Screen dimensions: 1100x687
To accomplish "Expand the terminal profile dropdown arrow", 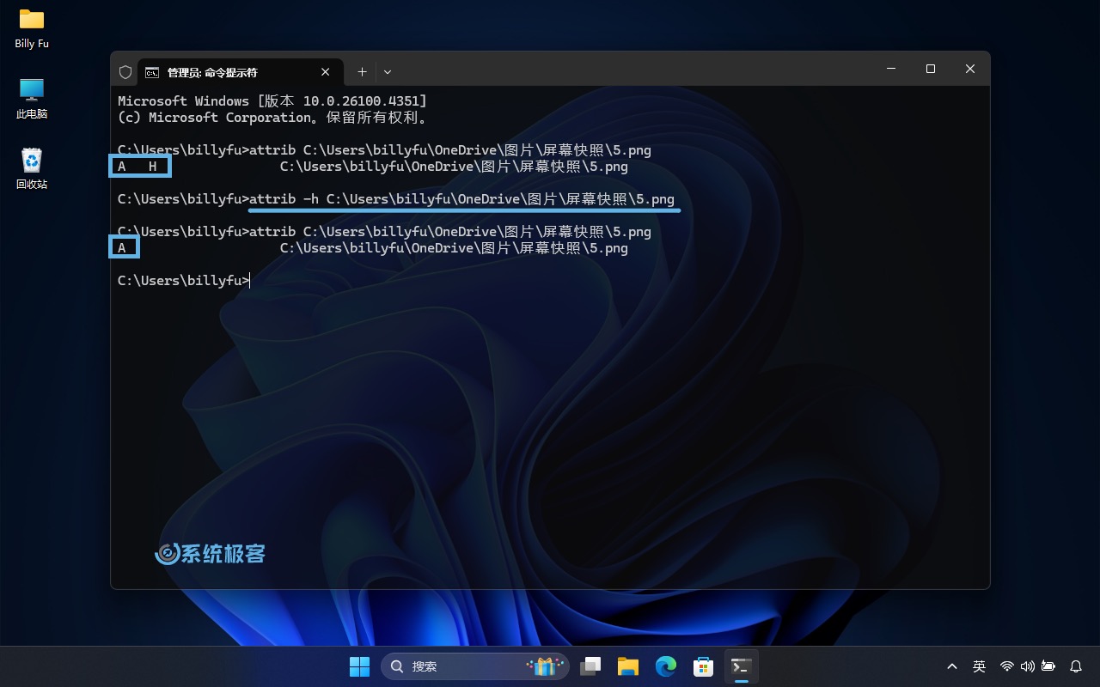I will [388, 72].
